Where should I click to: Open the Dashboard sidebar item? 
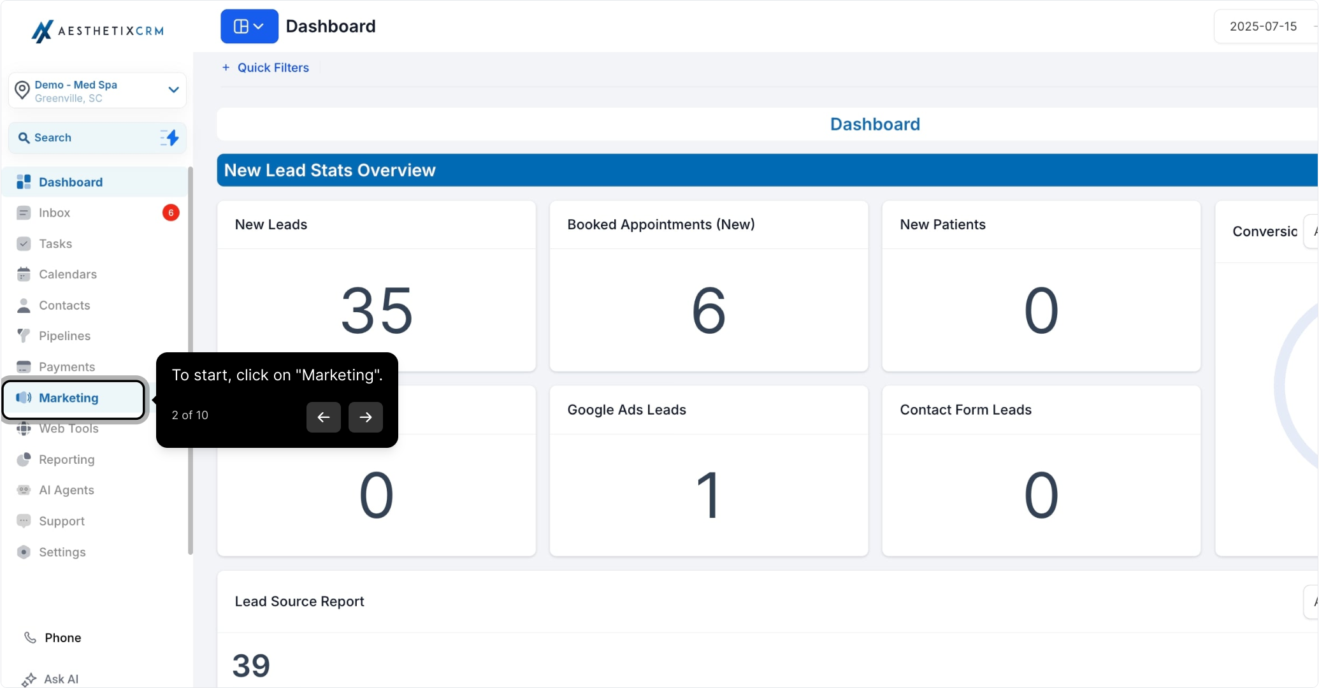click(x=94, y=182)
